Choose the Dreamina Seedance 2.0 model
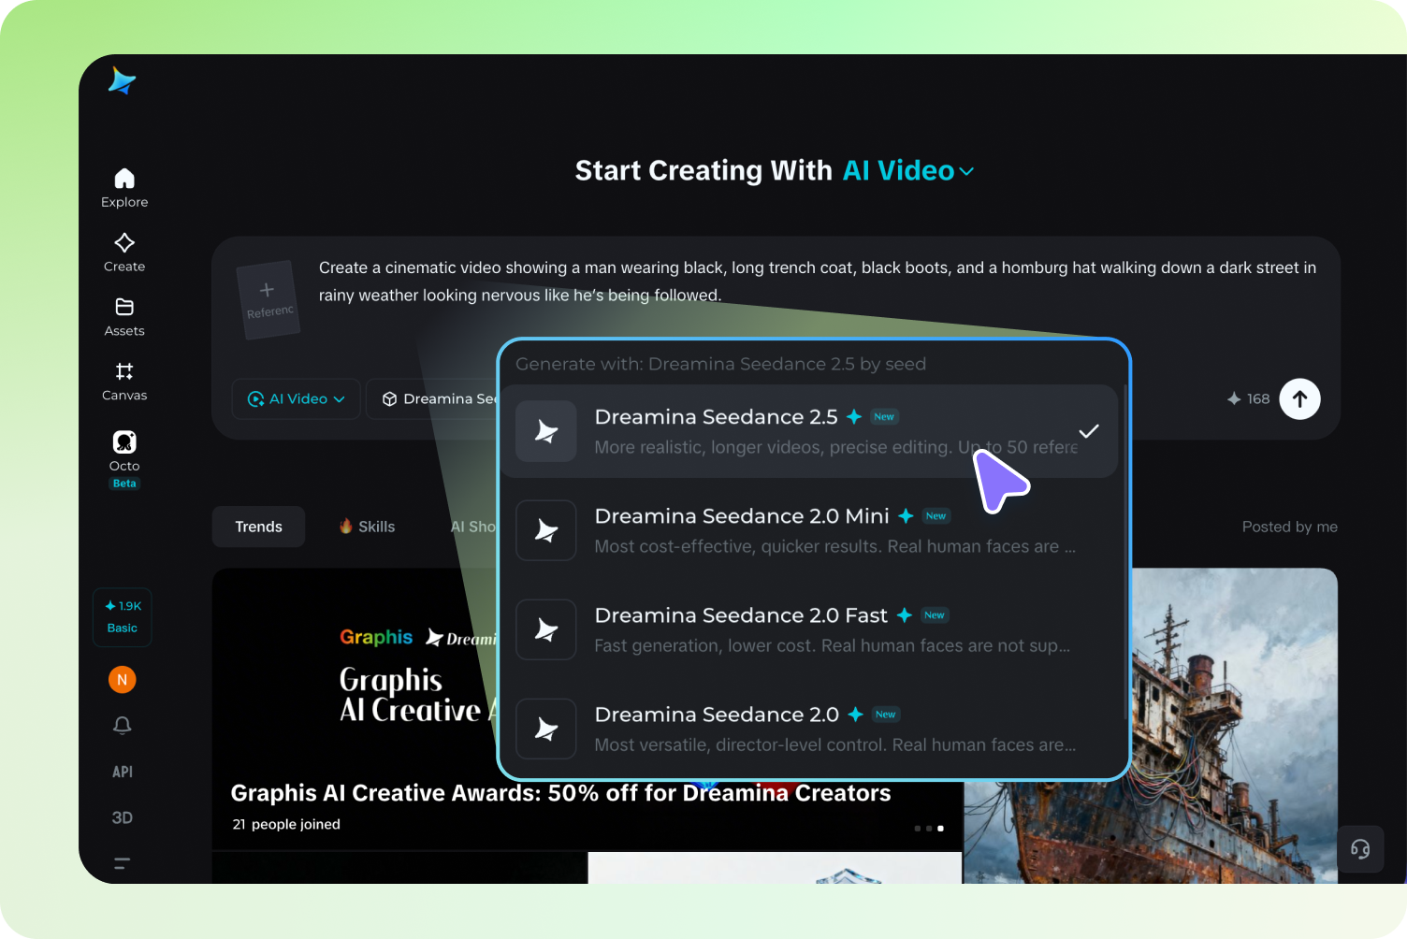1407x939 pixels. pos(810,729)
